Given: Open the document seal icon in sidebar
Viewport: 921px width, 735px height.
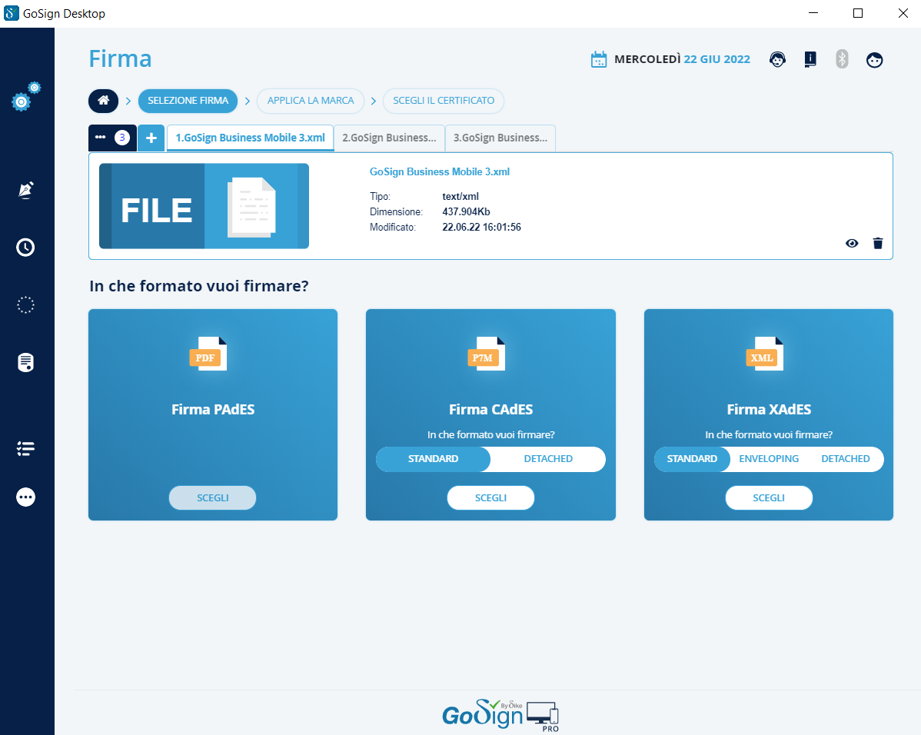Looking at the screenshot, I should tap(25, 363).
